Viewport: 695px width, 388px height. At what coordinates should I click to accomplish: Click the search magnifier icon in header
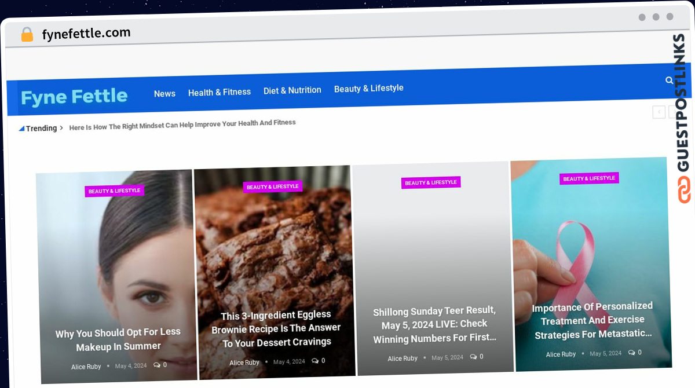[x=670, y=80]
